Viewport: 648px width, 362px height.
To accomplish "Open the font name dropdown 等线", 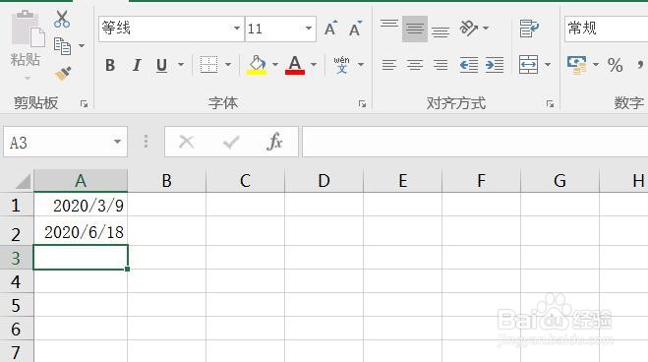I will tap(237, 29).
